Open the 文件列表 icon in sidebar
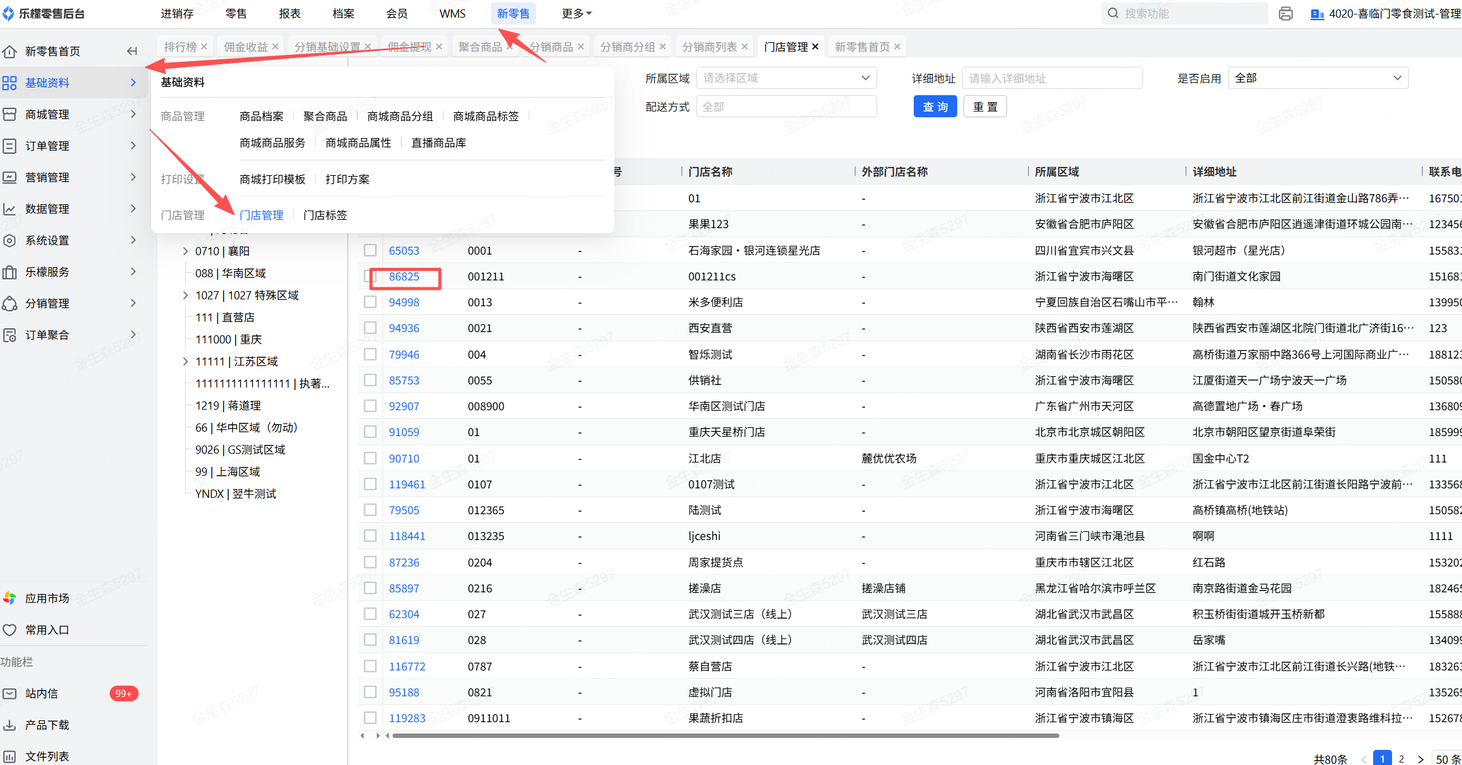 click(9, 756)
